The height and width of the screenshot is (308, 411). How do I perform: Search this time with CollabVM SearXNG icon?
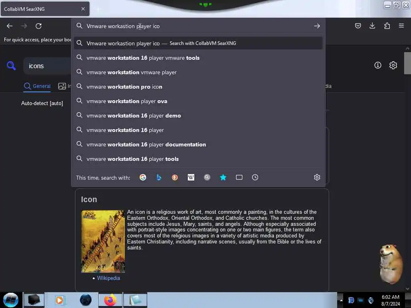[x=207, y=177]
